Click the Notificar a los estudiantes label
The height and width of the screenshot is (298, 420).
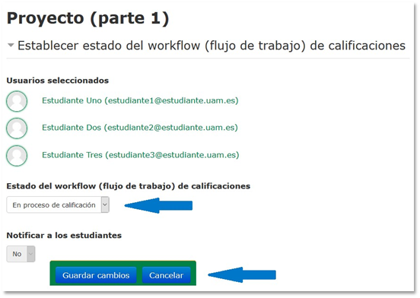click(64, 236)
